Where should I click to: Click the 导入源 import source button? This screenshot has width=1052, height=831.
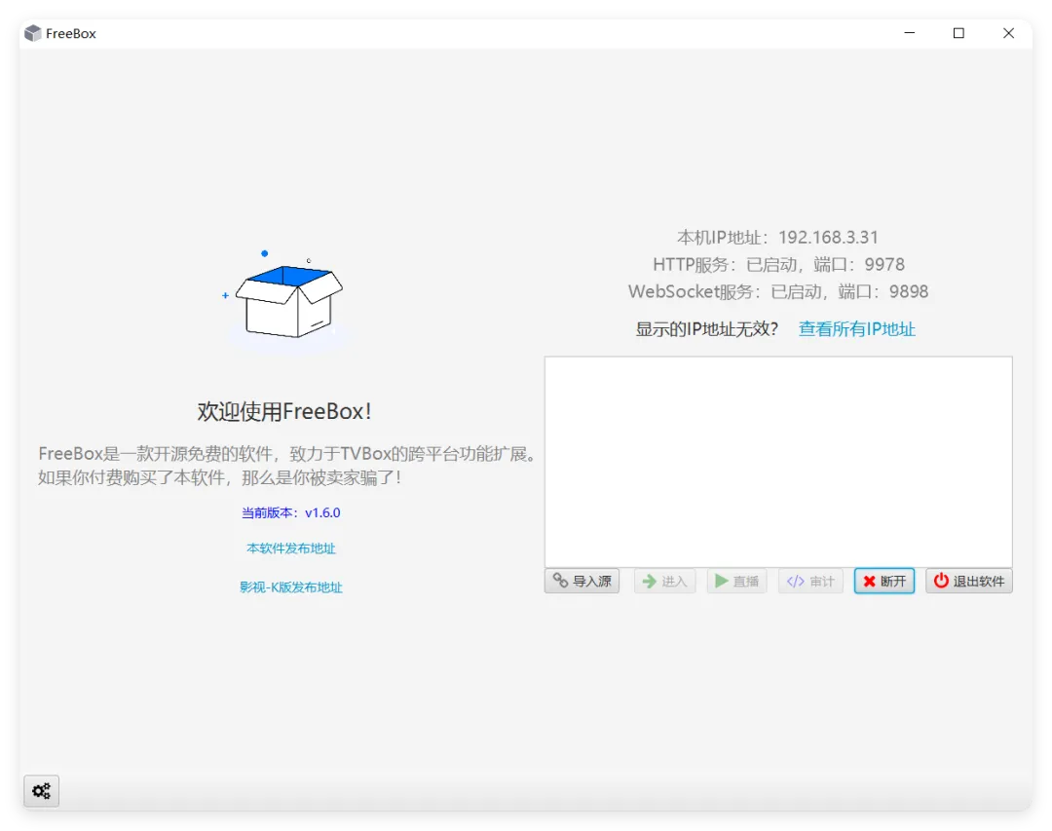coord(582,581)
